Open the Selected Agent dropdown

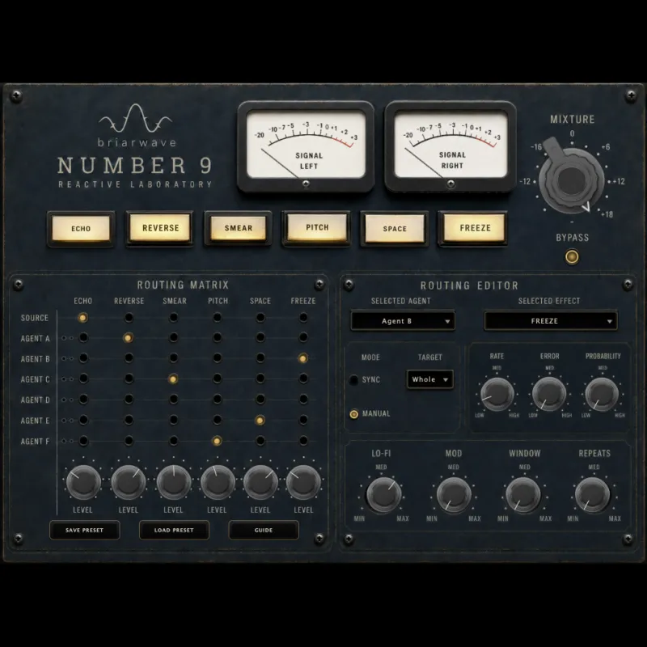tap(403, 321)
